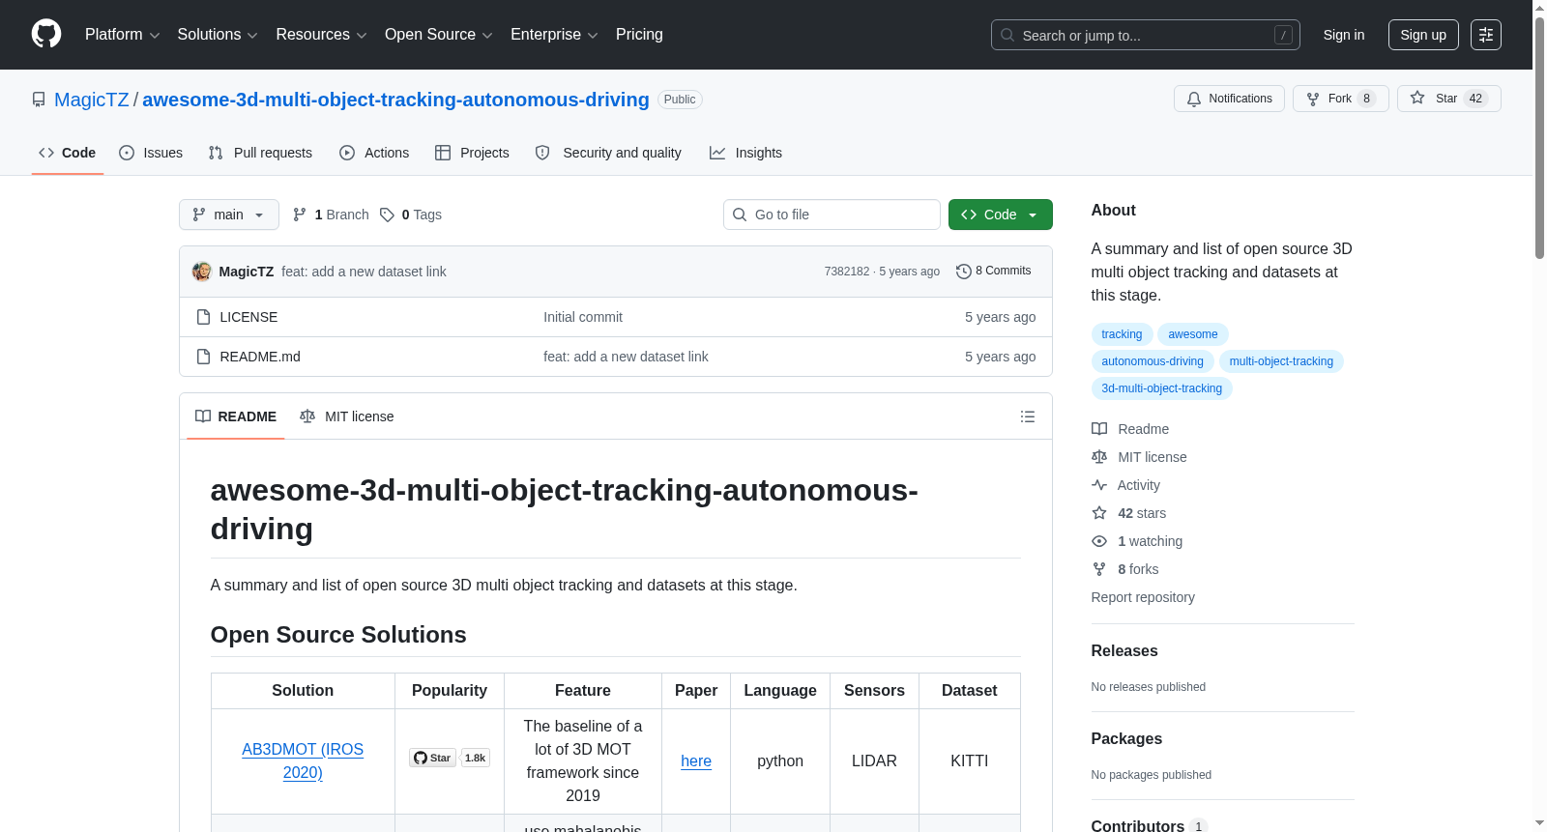The width and height of the screenshot is (1547, 832).
Task: Switch to the Issues tab
Action: pyautogui.click(x=151, y=153)
